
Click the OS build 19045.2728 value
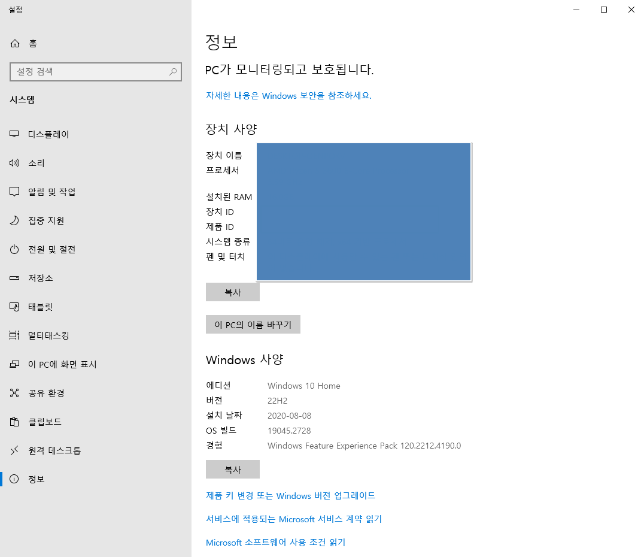click(289, 431)
